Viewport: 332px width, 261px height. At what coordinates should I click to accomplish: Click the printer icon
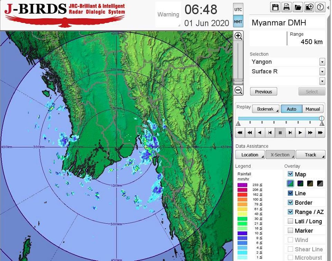(287, 7)
